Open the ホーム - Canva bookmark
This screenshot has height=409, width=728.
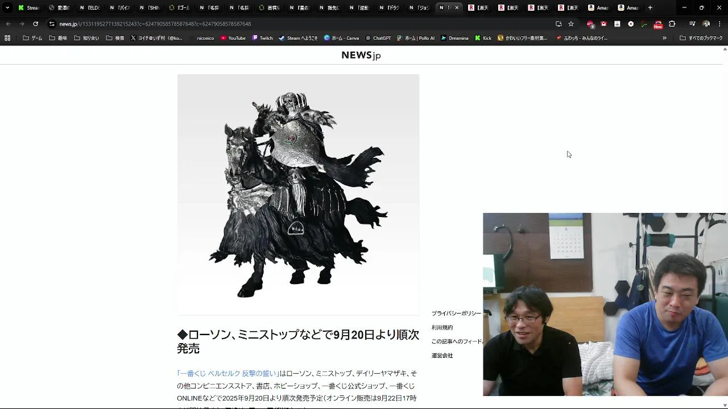coord(341,38)
